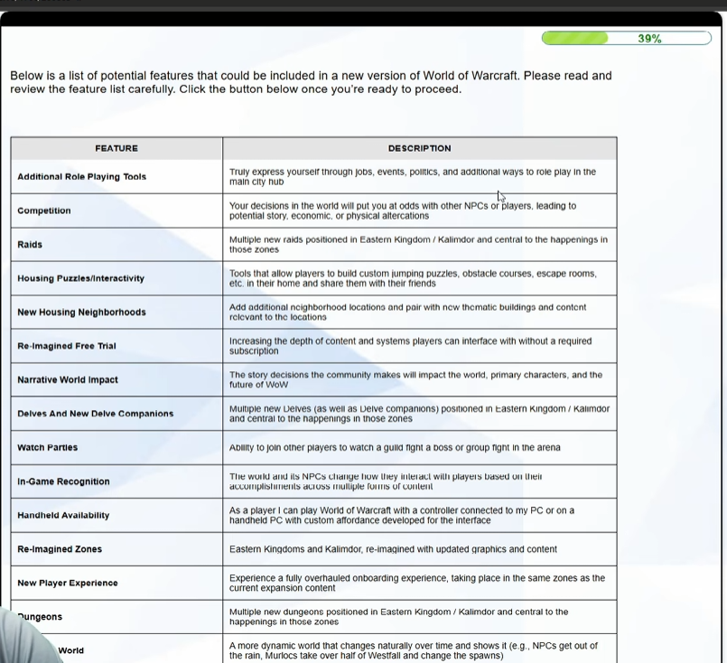Click description 'Truly express yourself through jobs'
727x663 pixels.
pos(412,177)
